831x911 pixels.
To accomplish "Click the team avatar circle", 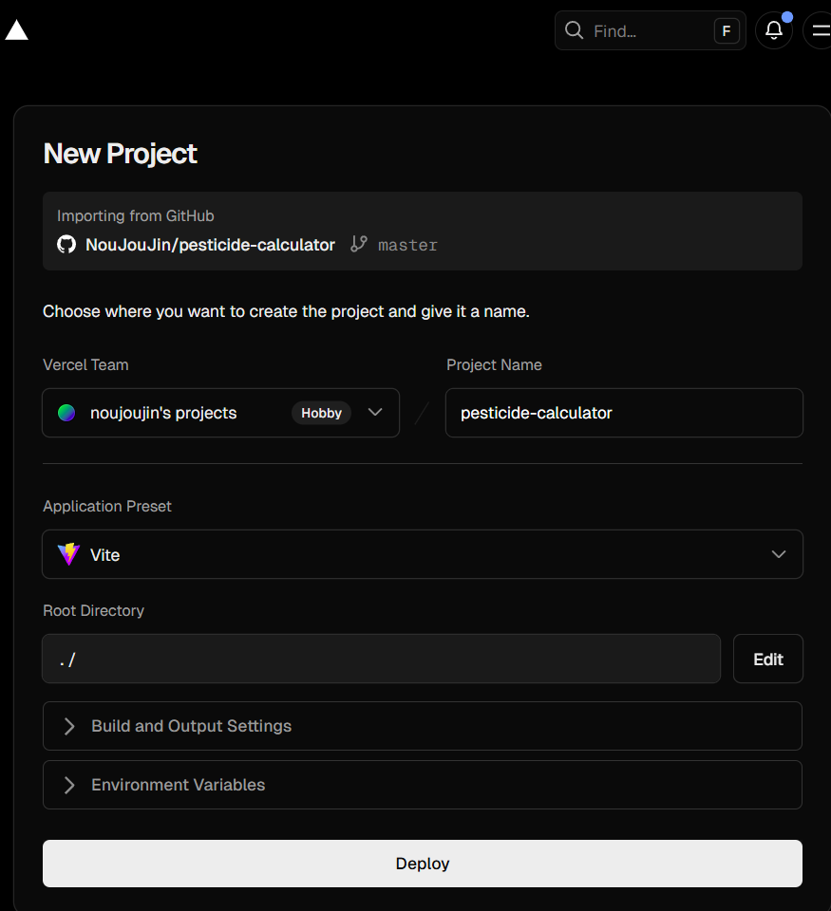I will point(66,413).
